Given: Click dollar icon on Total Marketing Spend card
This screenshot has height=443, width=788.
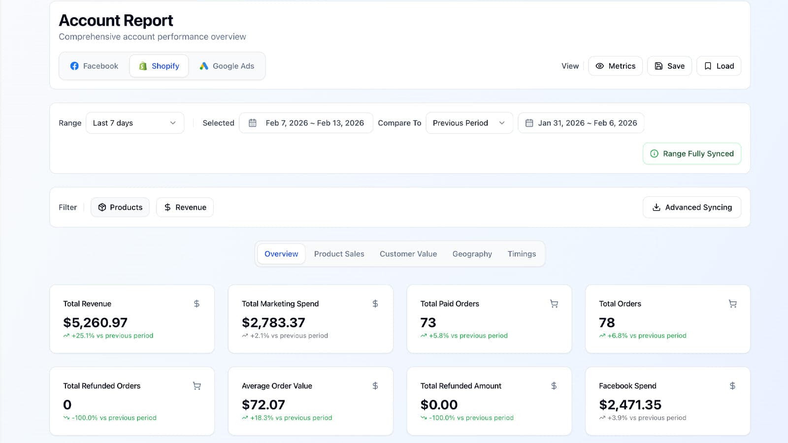Looking at the screenshot, I should pyautogui.click(x=375, y=304).
